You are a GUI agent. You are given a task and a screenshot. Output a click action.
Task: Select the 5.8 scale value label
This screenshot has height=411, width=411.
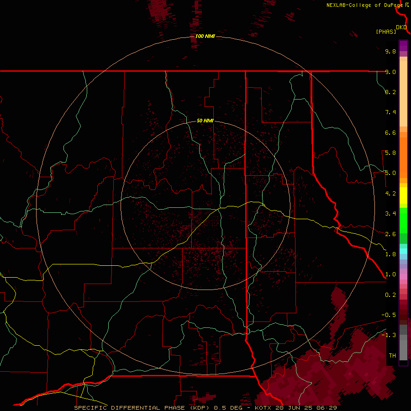pos(390,153)
